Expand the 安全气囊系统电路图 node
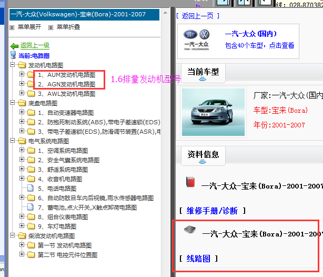This screenshot has width=323, height=277. 22,159
